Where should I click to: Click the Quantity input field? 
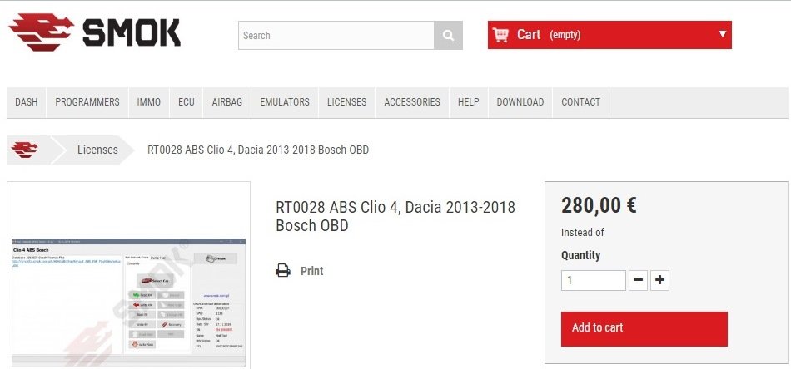593,280
